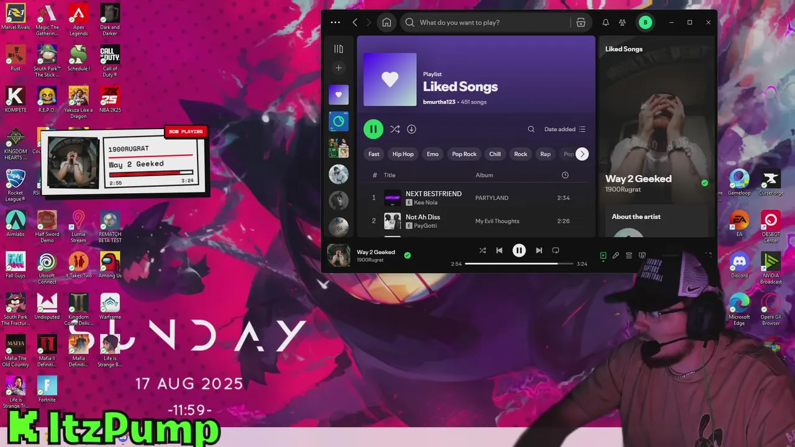Skip to the next track
This screenshot has height=447, width=795.
[x=539, y=250]
